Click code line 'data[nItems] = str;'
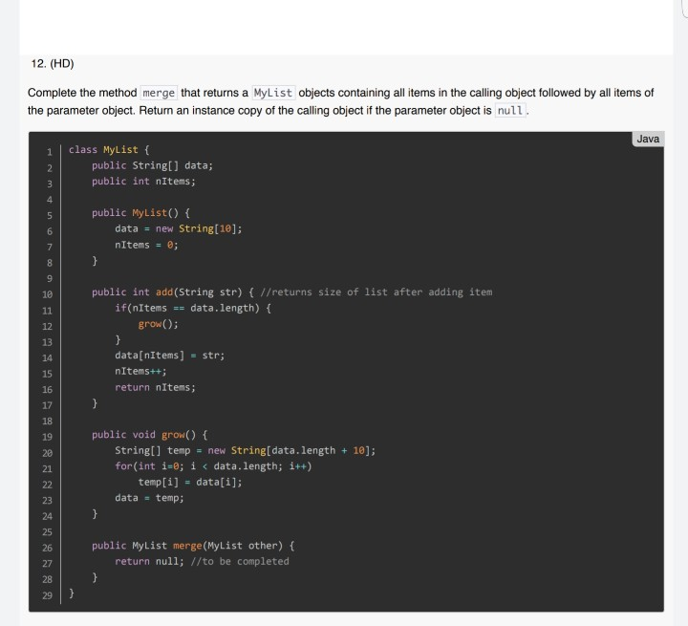 pyautogui.click(x=170, y=356)
